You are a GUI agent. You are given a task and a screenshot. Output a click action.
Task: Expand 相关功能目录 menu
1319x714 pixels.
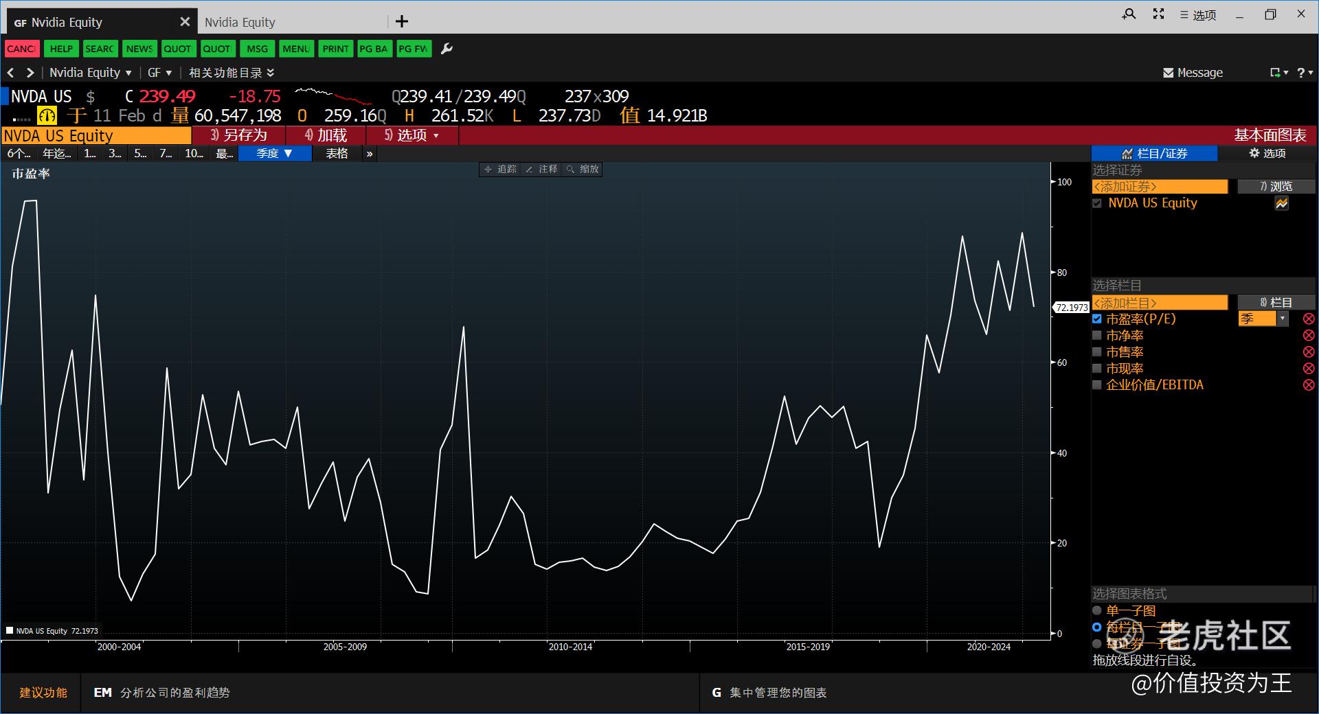(x=232, y=73)
